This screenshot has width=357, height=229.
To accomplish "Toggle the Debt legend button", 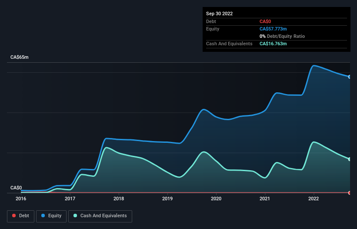I will coord(20,216).
